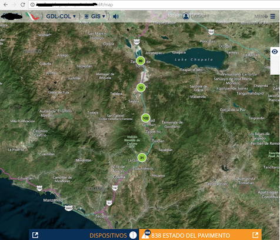
Task: Pop out the Estado del Pavimento panel
Action: [255, 235]
